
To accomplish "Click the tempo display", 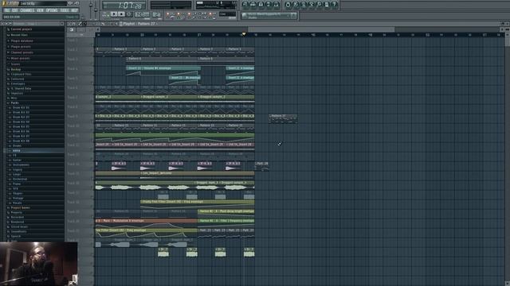I will [142, 14].
